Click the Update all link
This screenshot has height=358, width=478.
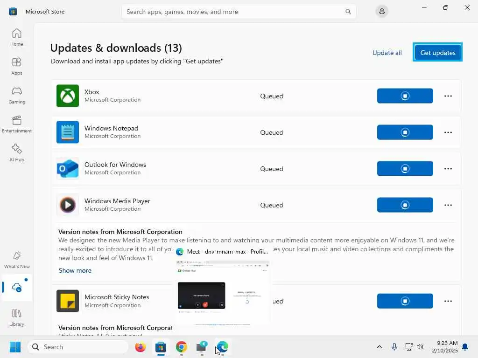pos(387,53)
